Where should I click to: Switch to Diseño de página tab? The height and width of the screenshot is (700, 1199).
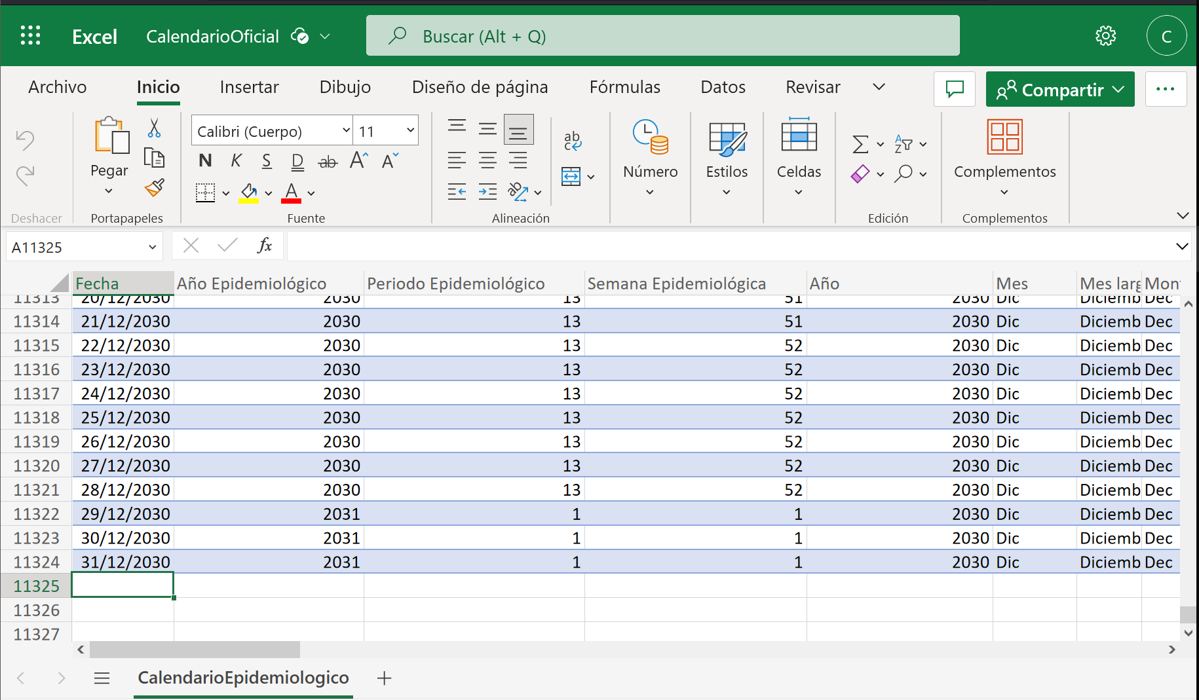coord(480,87)
